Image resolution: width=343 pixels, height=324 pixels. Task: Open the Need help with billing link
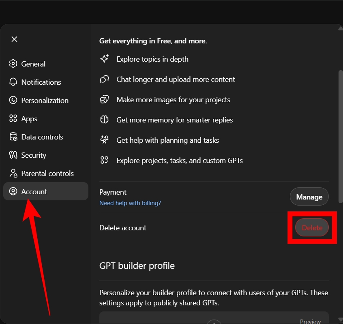(130, 203)
